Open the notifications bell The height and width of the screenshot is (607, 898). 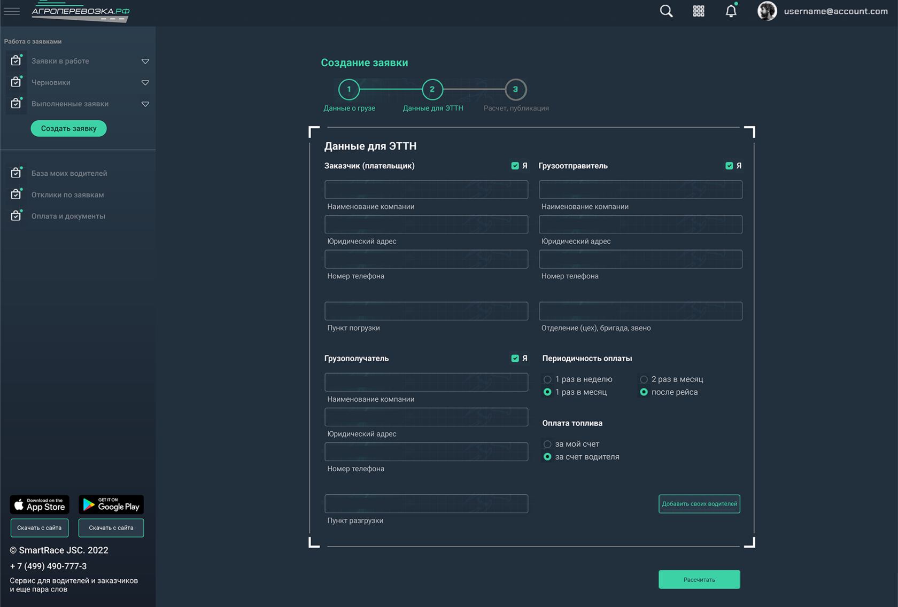(731, 11)
